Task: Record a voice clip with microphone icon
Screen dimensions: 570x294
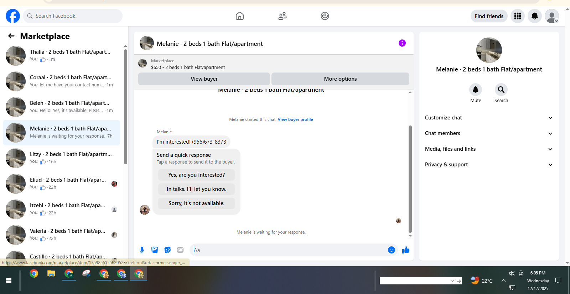Action: (142, 250)
